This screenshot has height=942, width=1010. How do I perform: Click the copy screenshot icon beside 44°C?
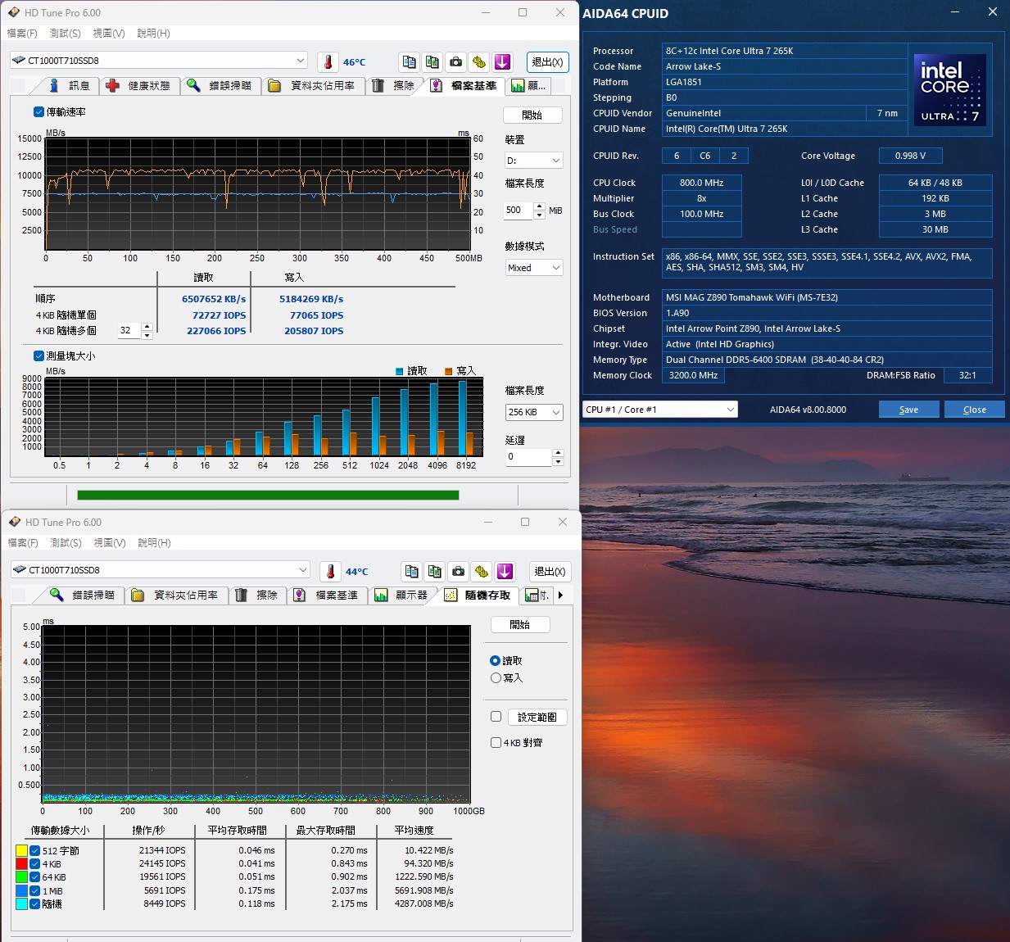435,572
